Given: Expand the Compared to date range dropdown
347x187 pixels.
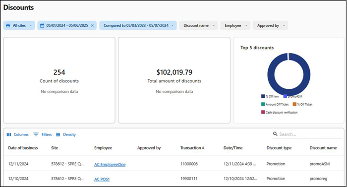Looking at the screenshot, I should coord(173,25).
